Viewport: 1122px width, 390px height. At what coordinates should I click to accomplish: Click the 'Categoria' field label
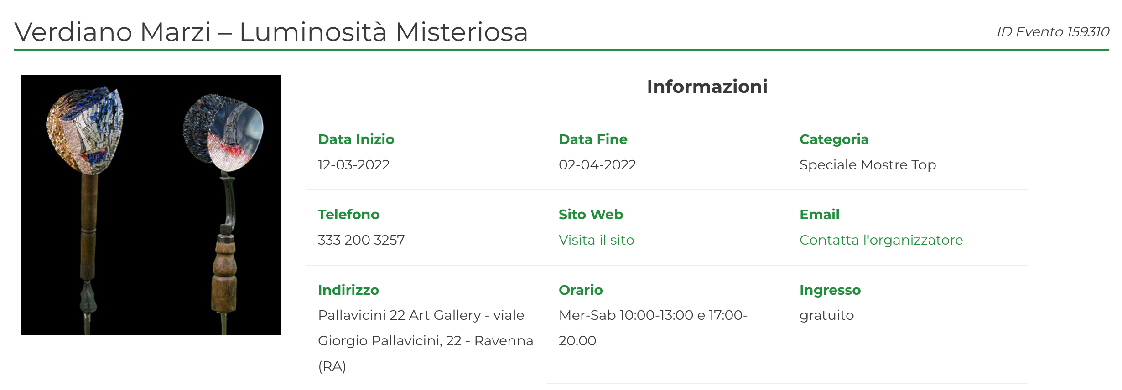(834, 139)
